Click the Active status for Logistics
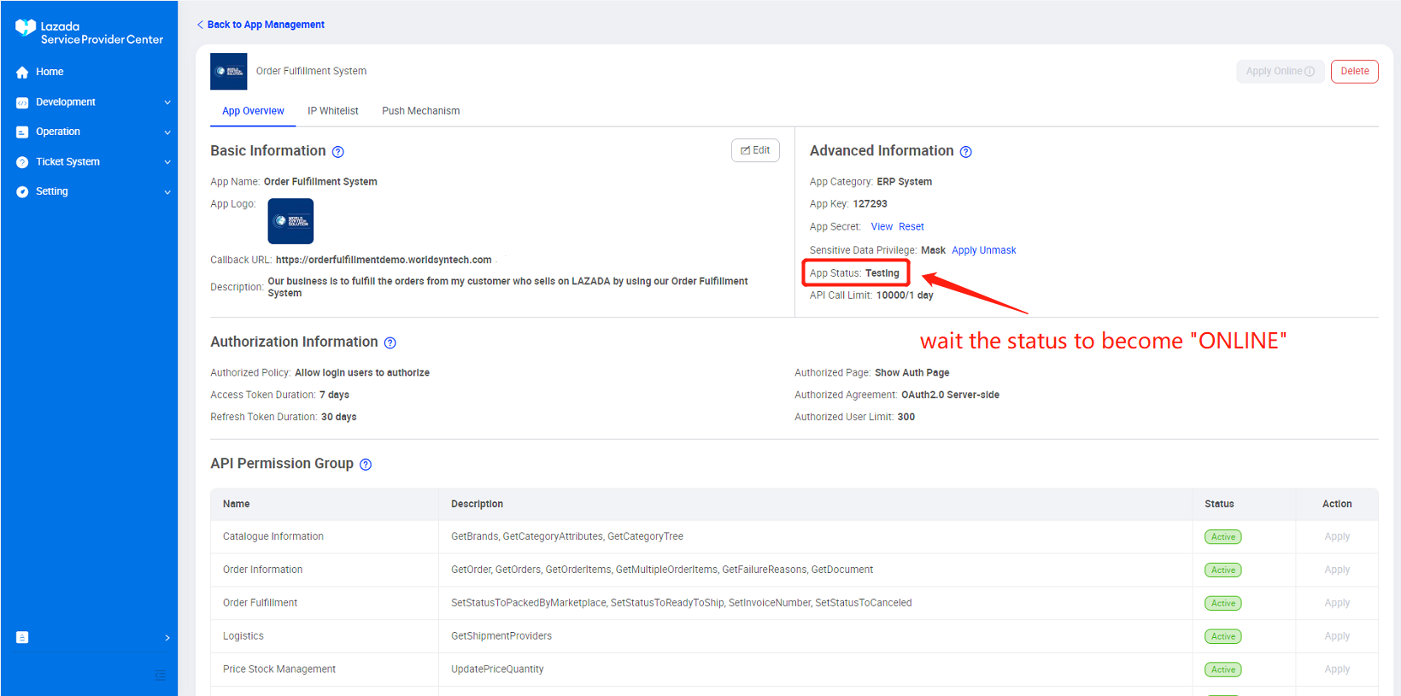This screenshot has width=1401, height=696. click(1223, 637)
